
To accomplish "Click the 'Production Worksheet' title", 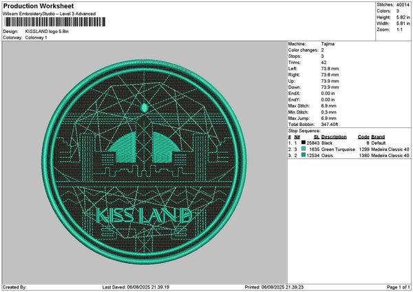I will coord(39,6).
